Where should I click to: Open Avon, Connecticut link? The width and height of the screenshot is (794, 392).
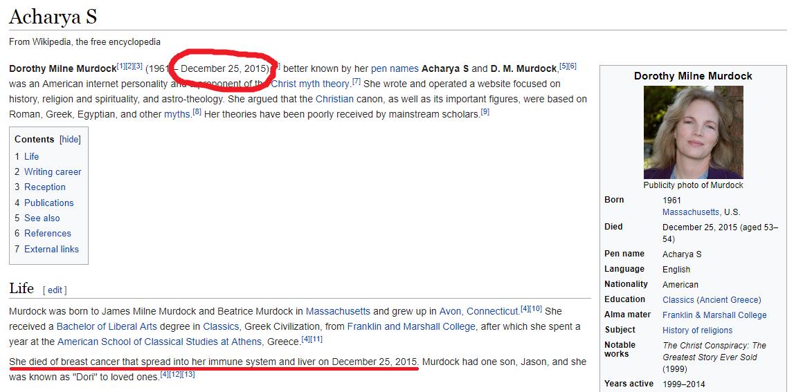point(479,311)
